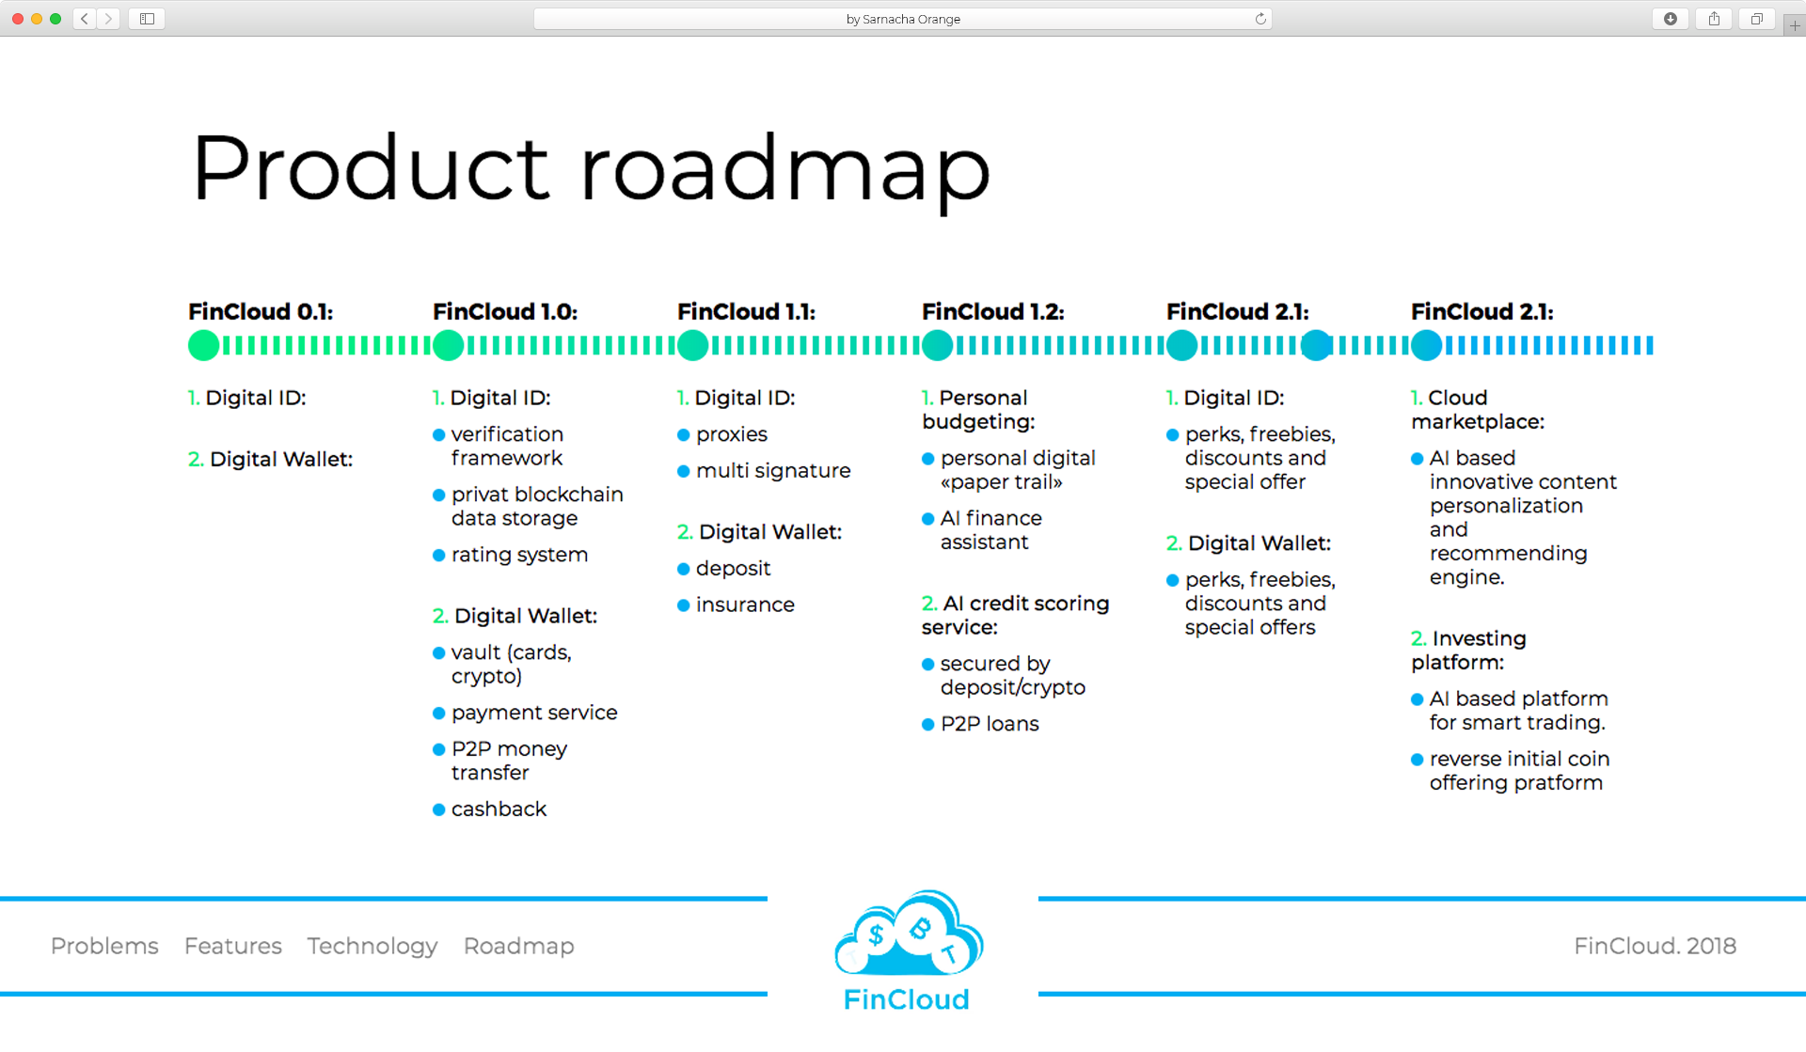
Task: Click the P2P money transfer bullet
Action: (x=500, y=761)
